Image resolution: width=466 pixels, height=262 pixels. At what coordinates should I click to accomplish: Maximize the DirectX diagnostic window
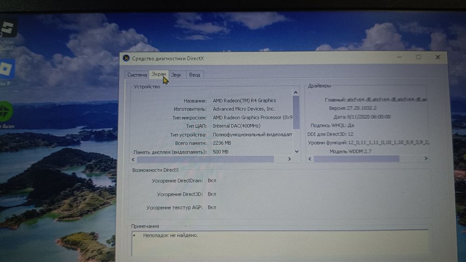click(418, 57)
